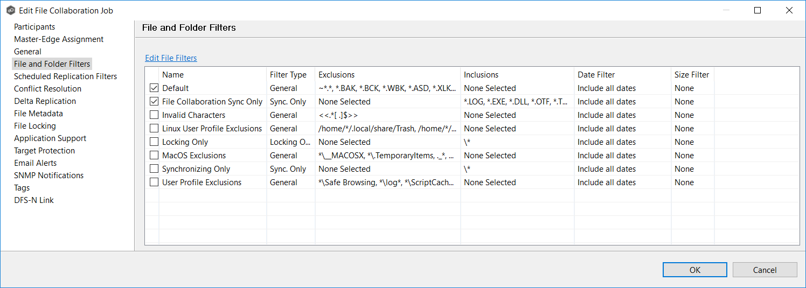Enable the MacOS Exclusions checkbox
The image size is (806, 288).
pyautogui.click(x=154, y=155)
